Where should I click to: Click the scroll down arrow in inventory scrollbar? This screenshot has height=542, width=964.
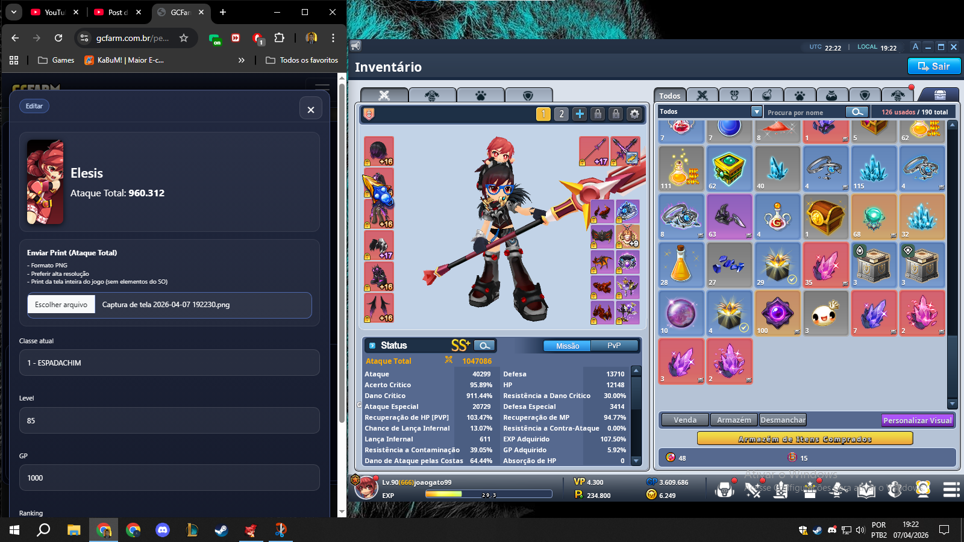pos(953,404)
